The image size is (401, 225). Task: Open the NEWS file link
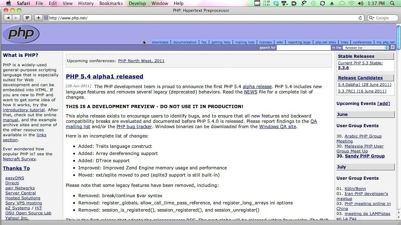click(251, 92)
